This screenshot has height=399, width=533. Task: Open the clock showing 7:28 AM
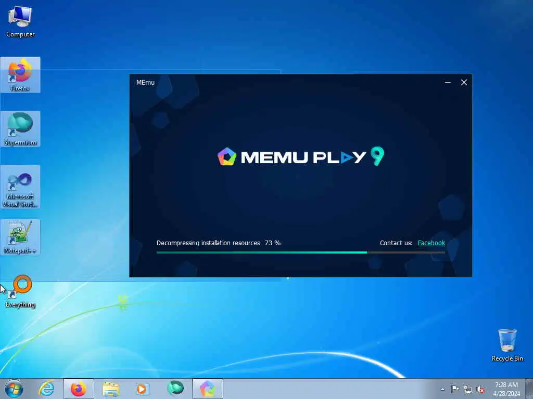(506, 389)
